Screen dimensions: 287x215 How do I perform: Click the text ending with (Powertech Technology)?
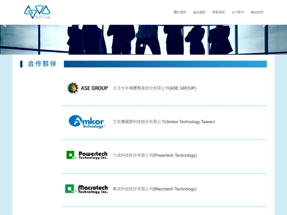point(155,156)
